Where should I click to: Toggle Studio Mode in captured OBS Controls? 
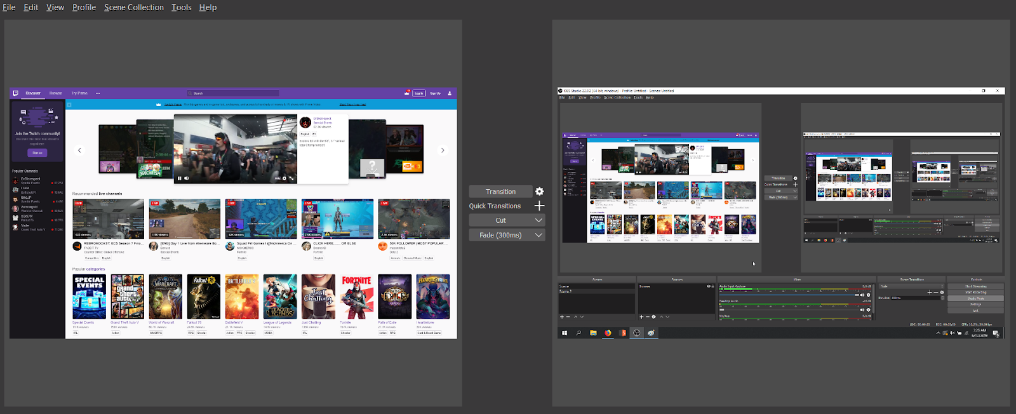(975, 298)
